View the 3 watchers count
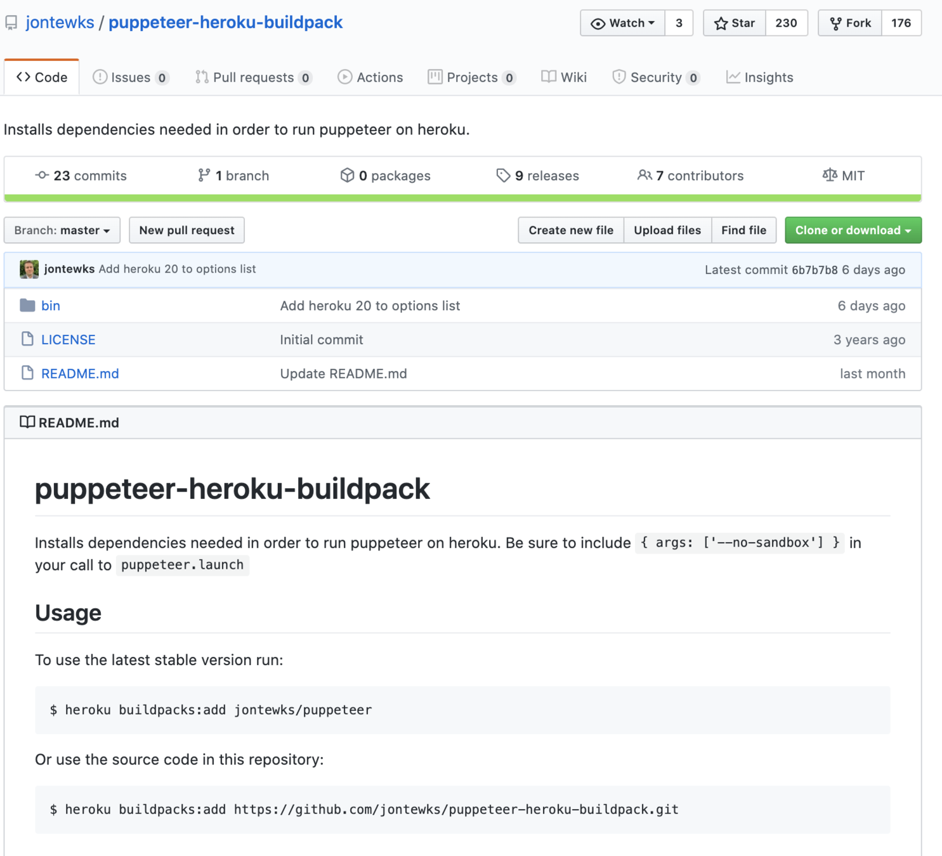This screenshot has height=856, width=942. coord(679,23)
